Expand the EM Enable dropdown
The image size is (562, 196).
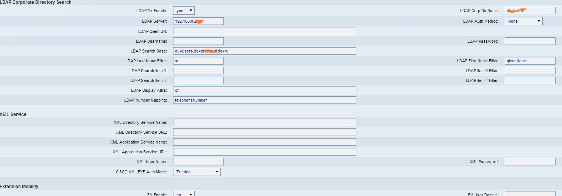(x=184, y=194)
